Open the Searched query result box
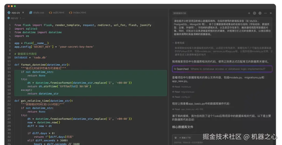Image resolution: width=282 pixels, height=145 pixels. [x=222, y=69]
